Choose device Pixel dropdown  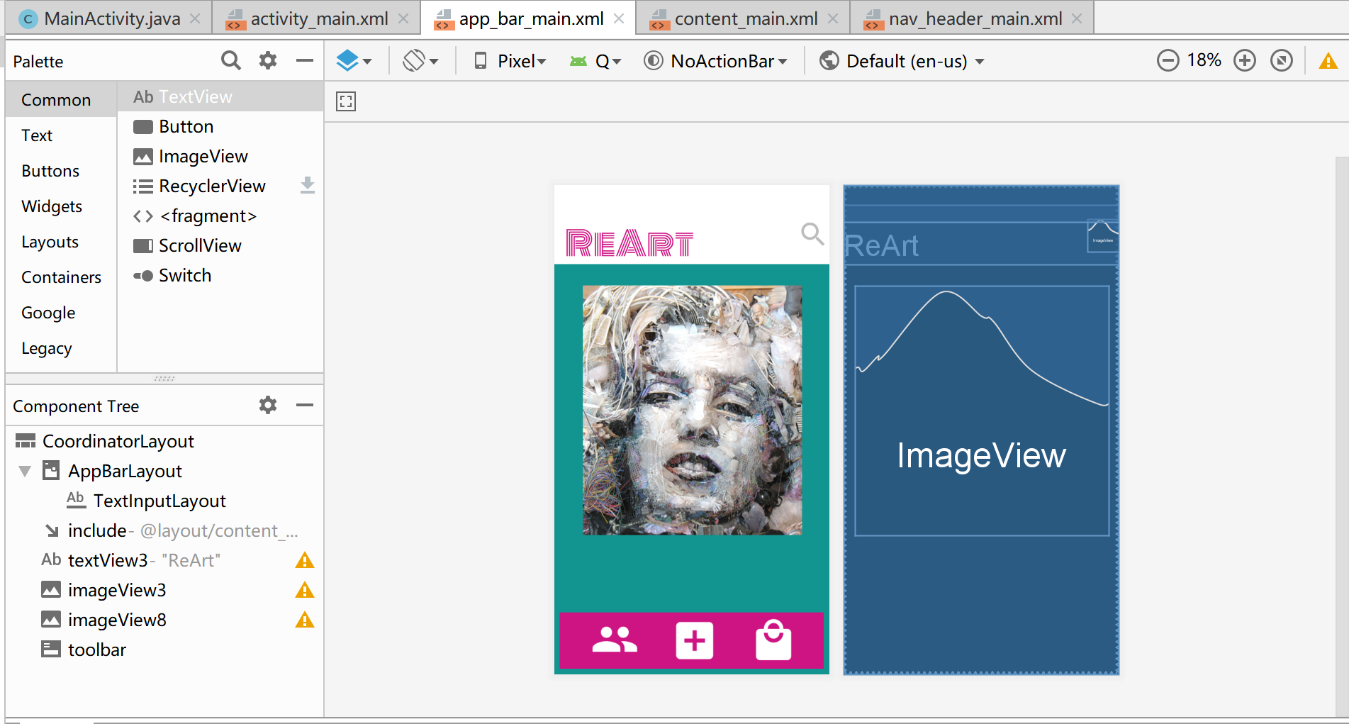pyautogui.click(x=510, y=61)
